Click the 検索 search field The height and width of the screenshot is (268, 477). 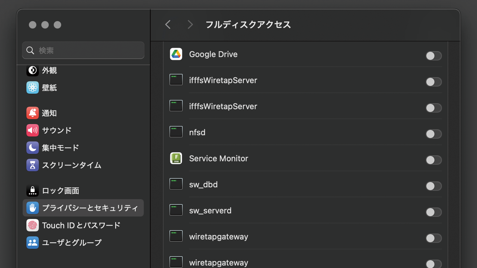coord(87,50)
